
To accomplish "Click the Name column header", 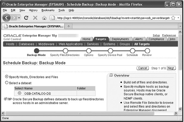I will [50, 88].
